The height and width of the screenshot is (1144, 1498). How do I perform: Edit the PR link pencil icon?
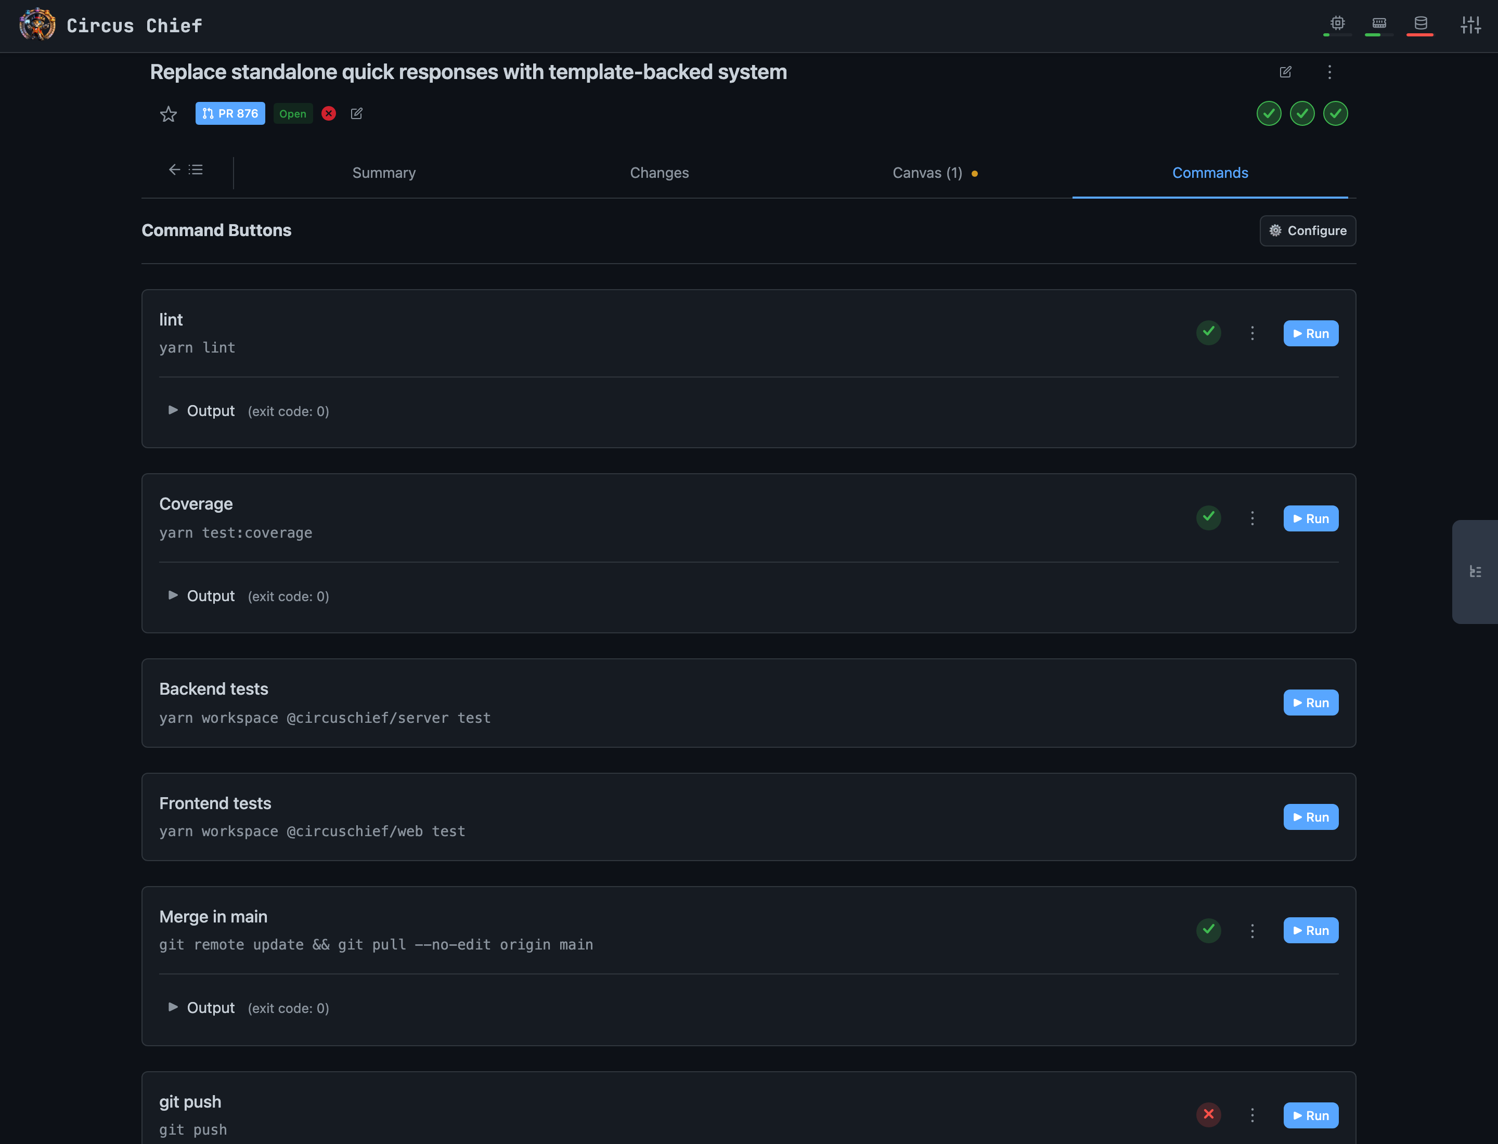click(356, 114)
